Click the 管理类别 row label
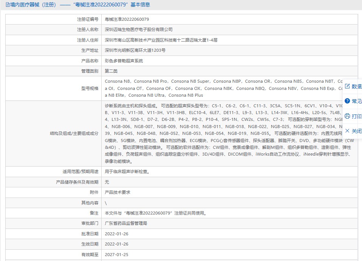362x261 pixels. coord(90,71)
